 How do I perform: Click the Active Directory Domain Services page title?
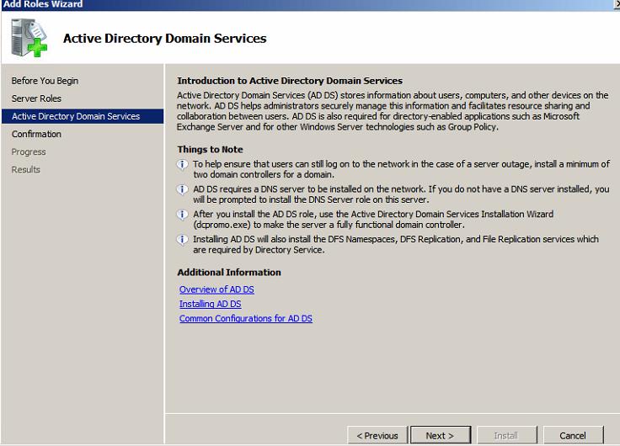pos(164,39)
